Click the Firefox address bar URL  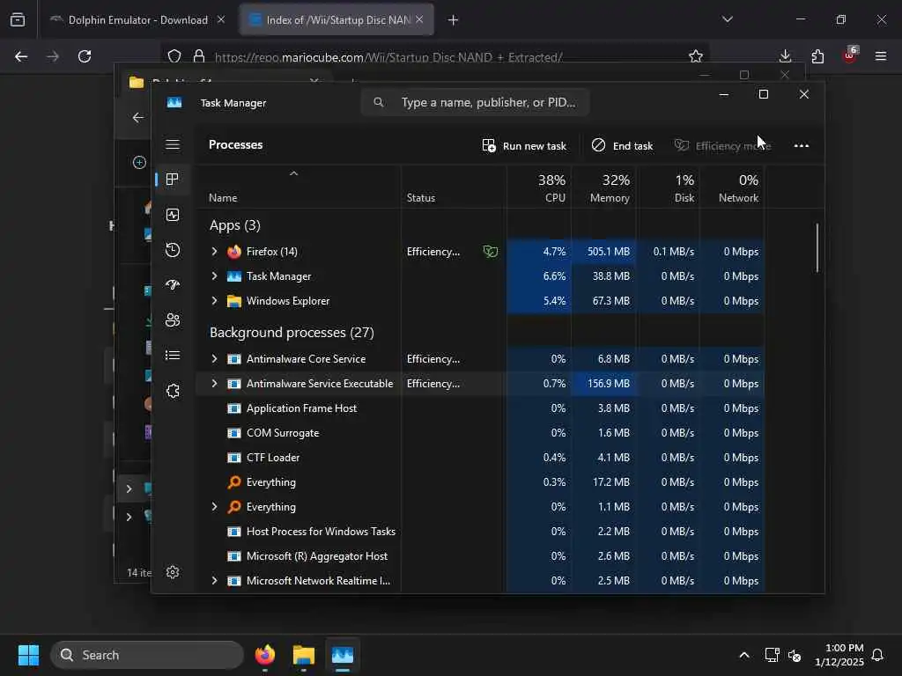click(388, 57)
